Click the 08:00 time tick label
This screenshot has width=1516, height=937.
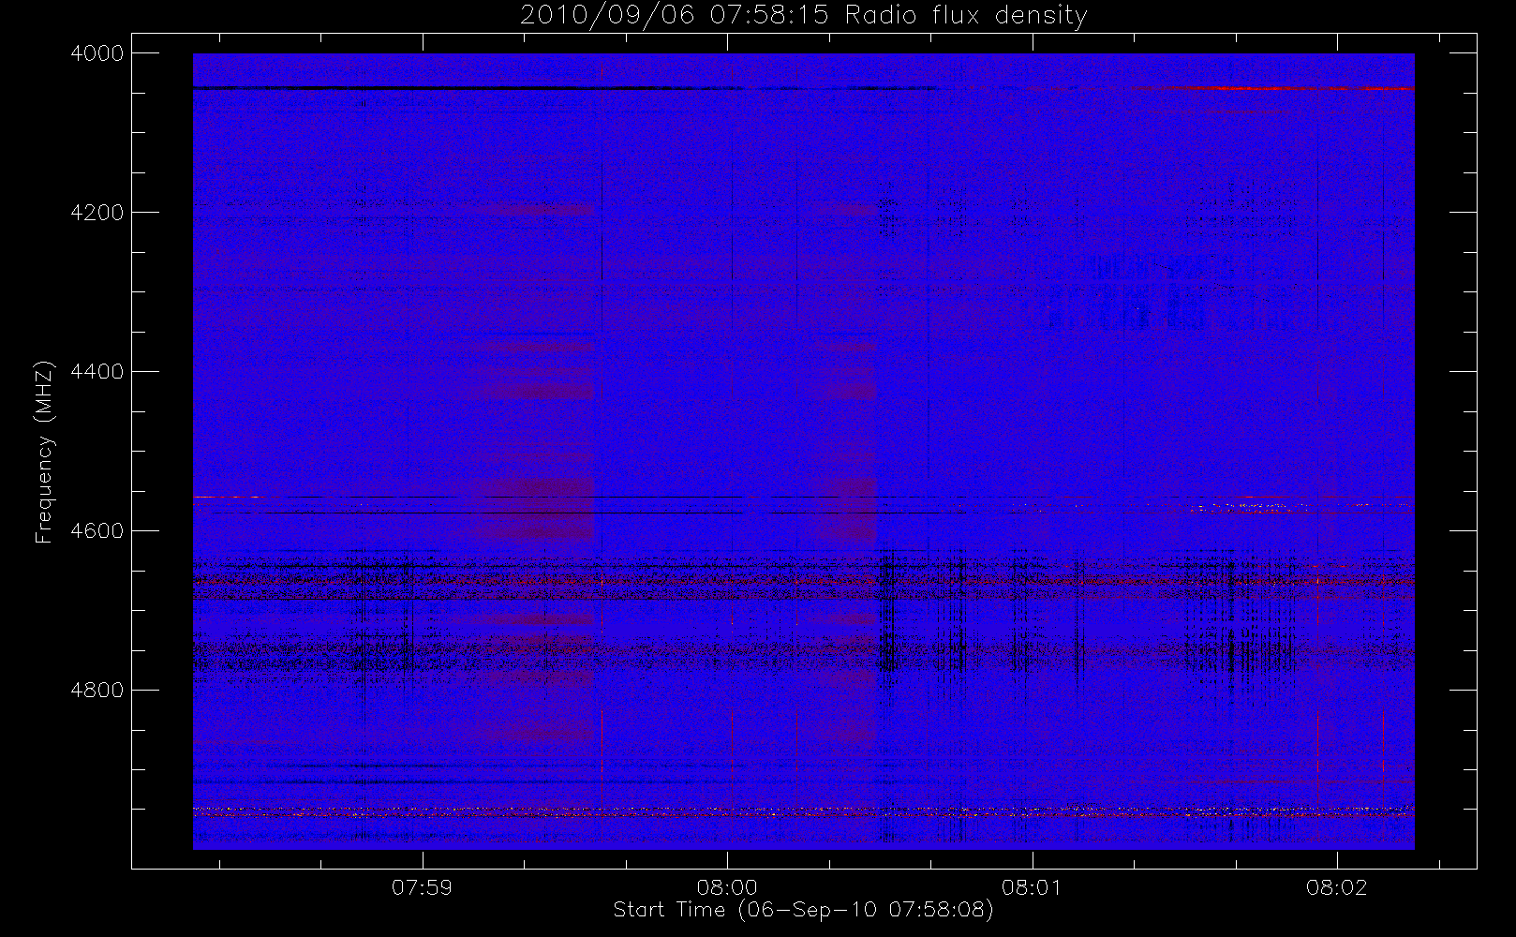(727, 887)
